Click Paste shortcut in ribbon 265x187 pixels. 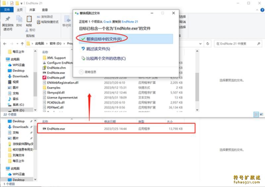point(48,22)
